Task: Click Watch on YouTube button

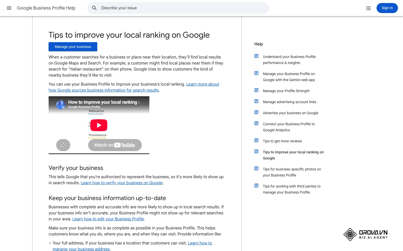Action: pos(115,145)
